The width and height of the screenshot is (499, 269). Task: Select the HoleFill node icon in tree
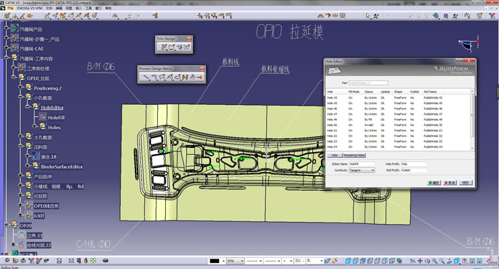(x=42, y=117)
